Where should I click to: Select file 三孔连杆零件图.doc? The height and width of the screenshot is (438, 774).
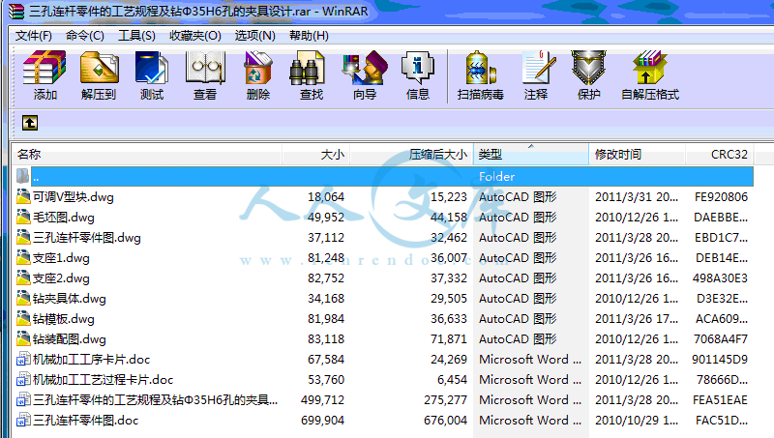click(85, 421)
